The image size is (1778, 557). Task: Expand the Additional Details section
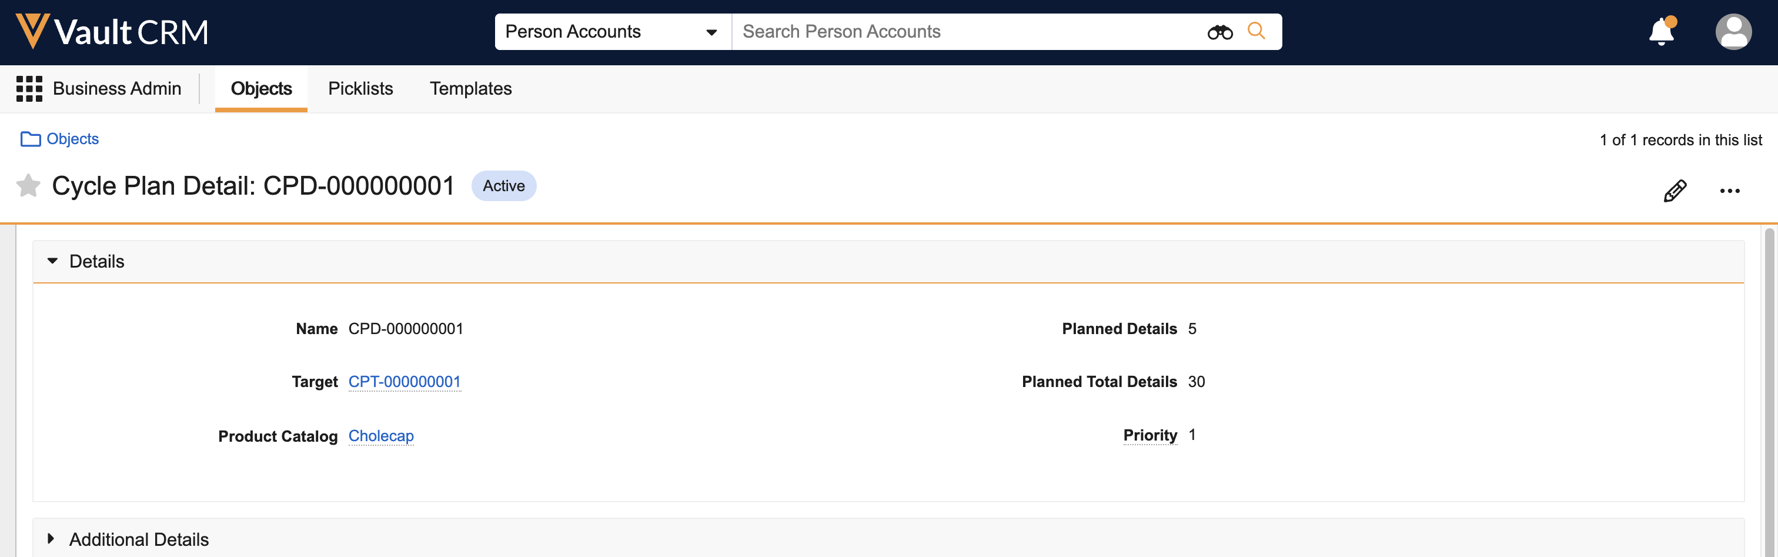[x=51, y=538]
